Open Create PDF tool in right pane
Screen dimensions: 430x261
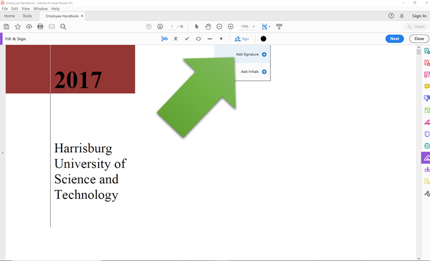coord(427,62)
